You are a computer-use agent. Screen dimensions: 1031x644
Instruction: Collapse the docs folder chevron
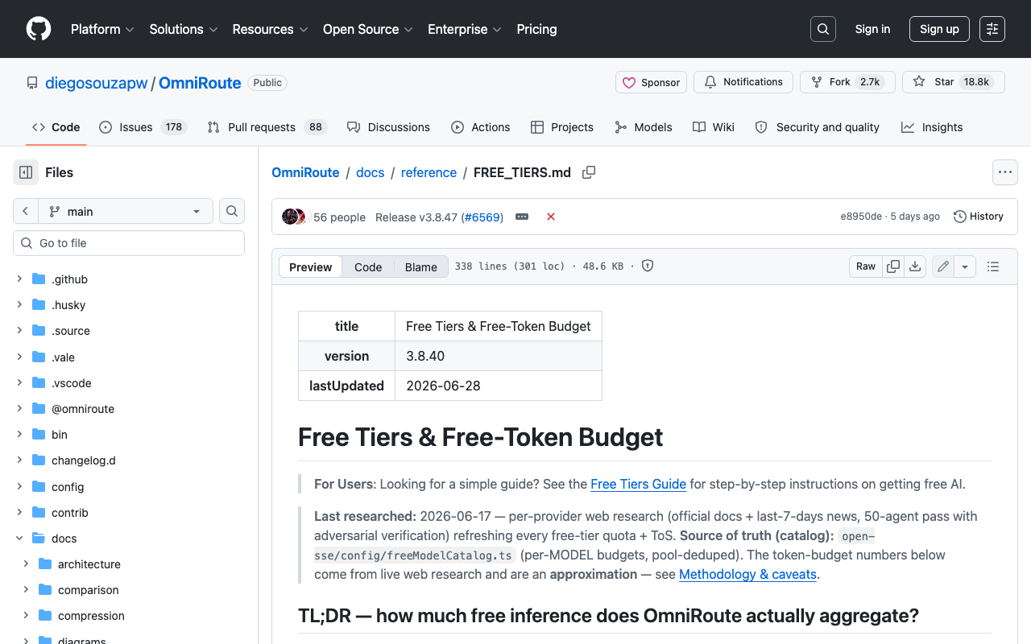coord(19,539)
